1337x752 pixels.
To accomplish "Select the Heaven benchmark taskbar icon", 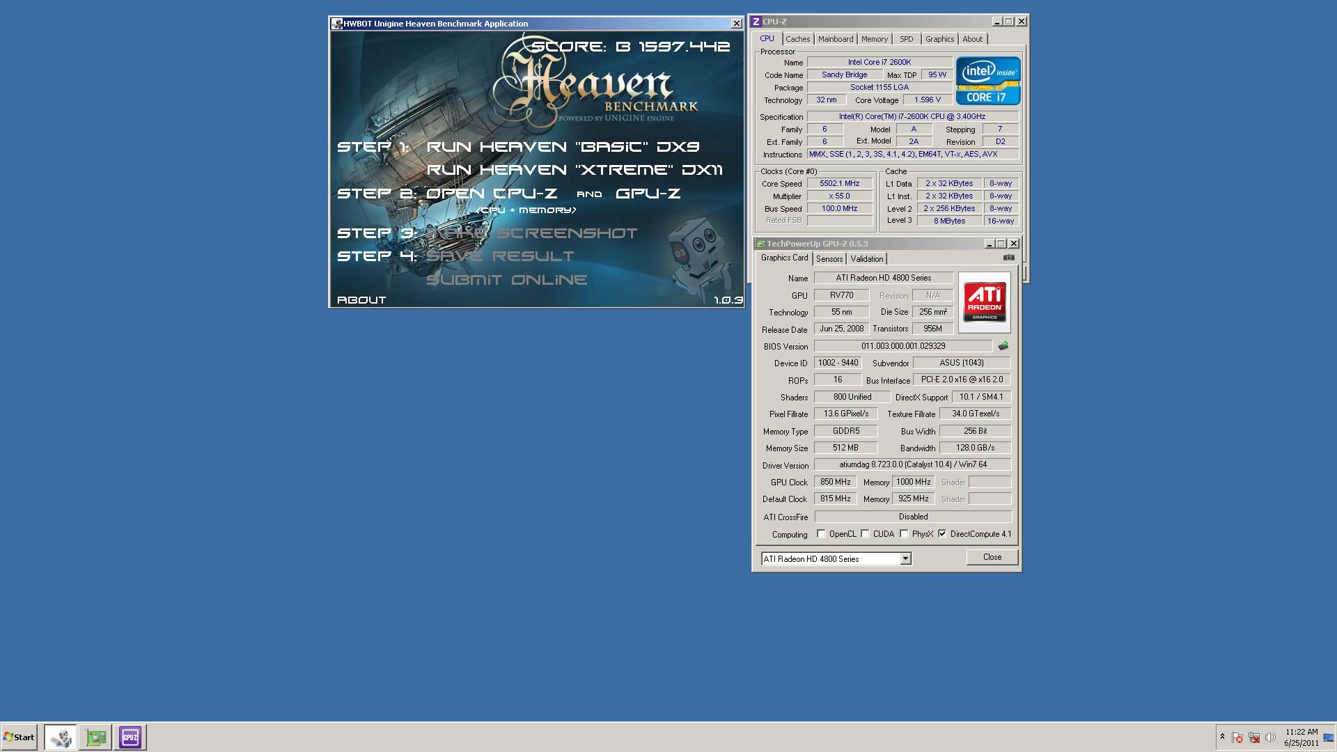I will click(61, 737).
